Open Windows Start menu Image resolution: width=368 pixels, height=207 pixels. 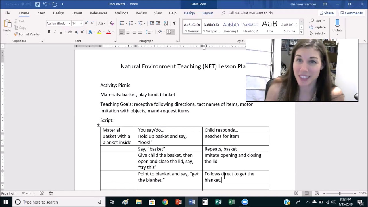tap(6, 202)
